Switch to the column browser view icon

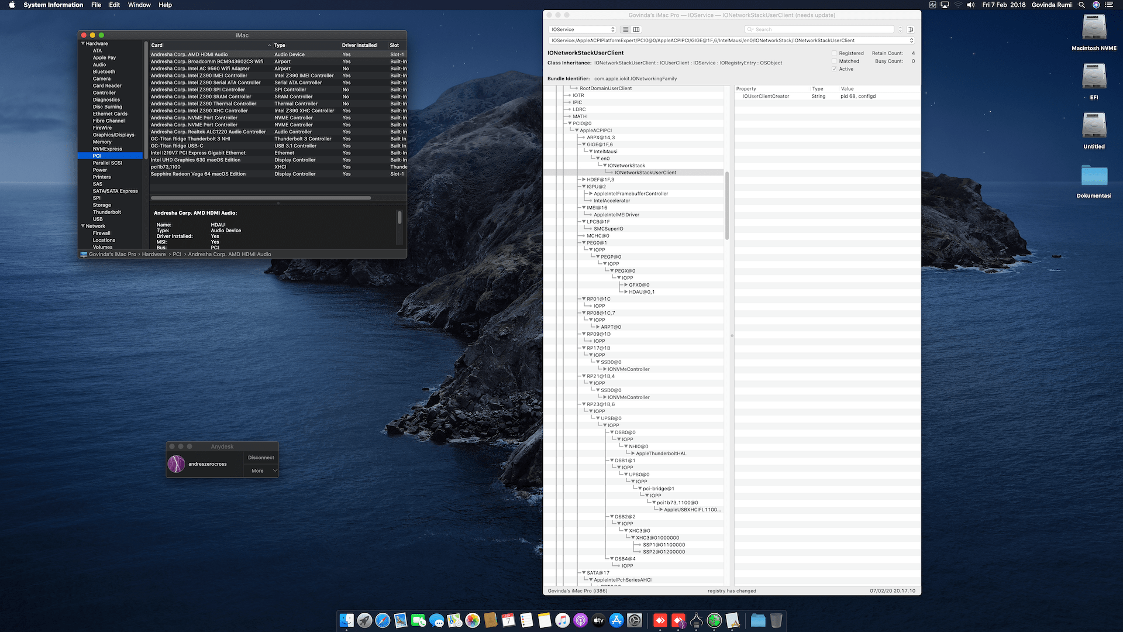(636, 29)
